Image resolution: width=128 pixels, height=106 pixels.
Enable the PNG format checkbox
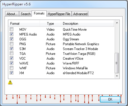coord(11,44)
